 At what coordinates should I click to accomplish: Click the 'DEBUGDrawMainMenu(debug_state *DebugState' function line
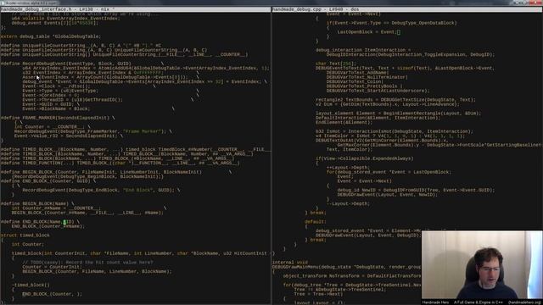tap(346, 267)
